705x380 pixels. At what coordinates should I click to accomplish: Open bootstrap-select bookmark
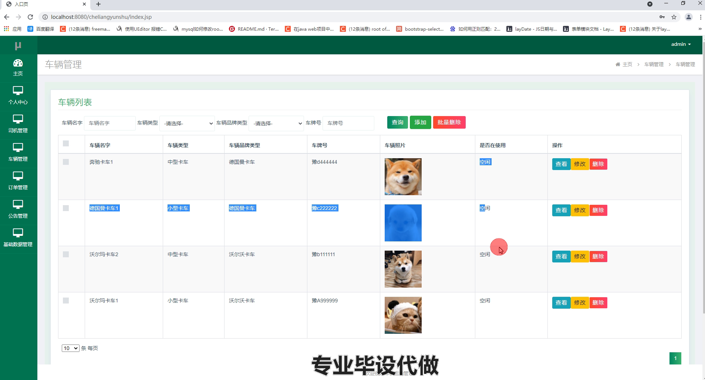[x=420, y=29]
